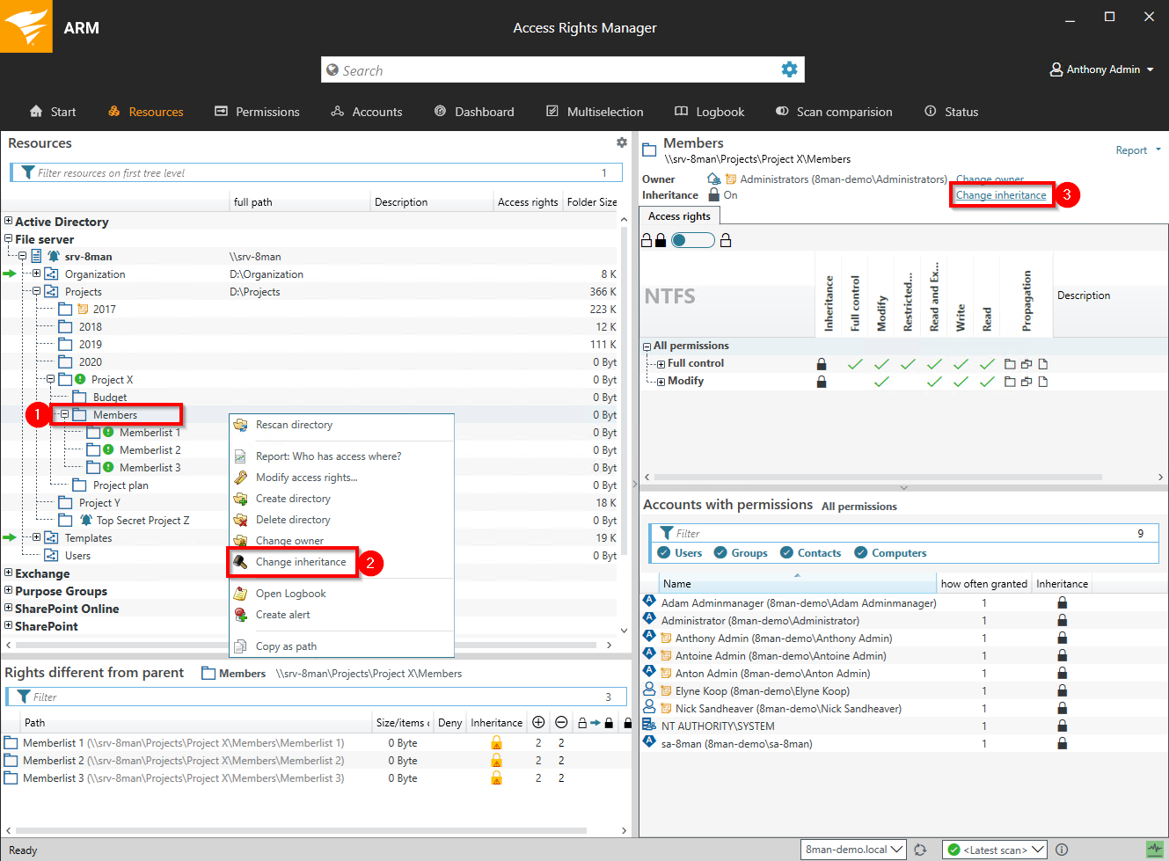1169x861 pixels.
Task: Toggle the Groups filter checkbox
Action: click(720, 553)
